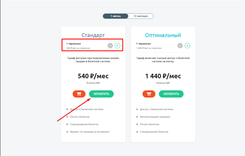Click the 1 440 ₽/мес price

point(163,76)
